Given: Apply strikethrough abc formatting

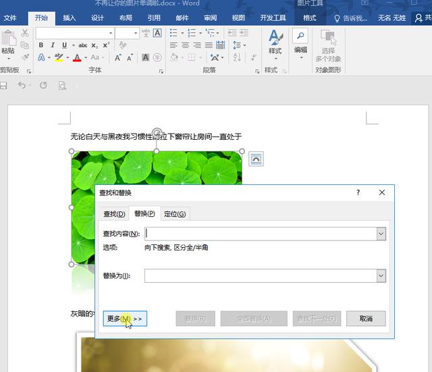Looking at the screenshot, I should [82, 45].
